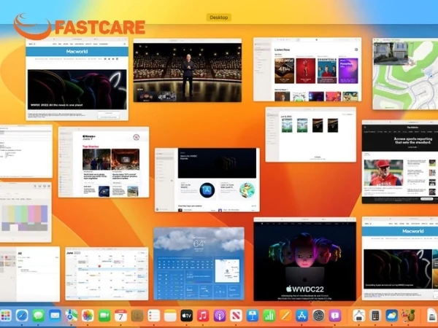
Task: Open FaceTime from the Dock
Action: pyautogui.click(x=104, y=316)
